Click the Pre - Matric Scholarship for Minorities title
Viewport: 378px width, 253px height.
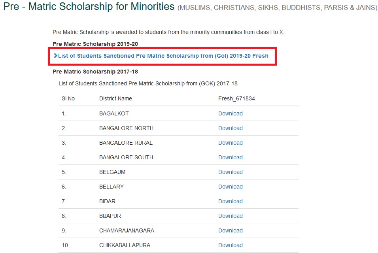(x=89, y=6)
